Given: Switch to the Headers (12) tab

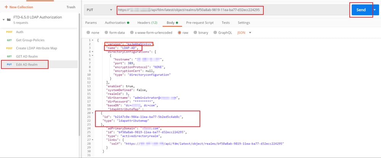Looking at the screenshot, I should click(147, 23).
